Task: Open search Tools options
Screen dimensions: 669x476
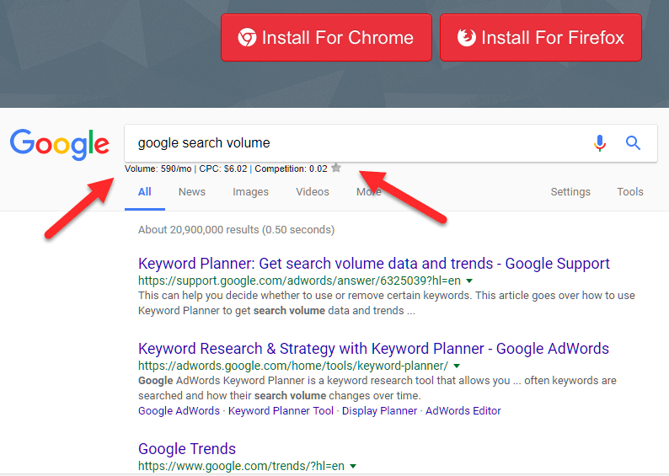Action: (630, 192)
